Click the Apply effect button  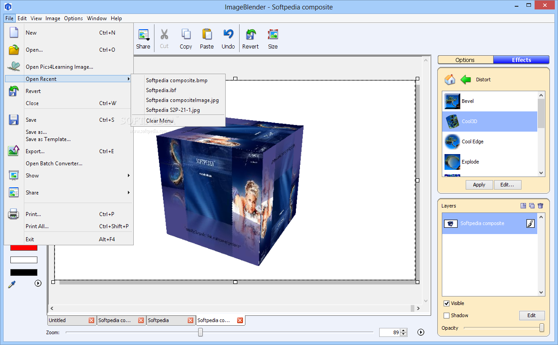pyautogui.click(x=479, y=185)
